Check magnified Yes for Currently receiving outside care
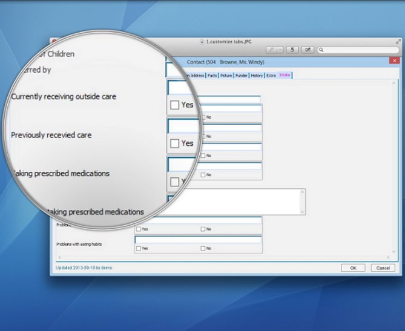Image resolution: width=405 pixels, height=331 pixels. pyautogui.click(x=174, y=105)
